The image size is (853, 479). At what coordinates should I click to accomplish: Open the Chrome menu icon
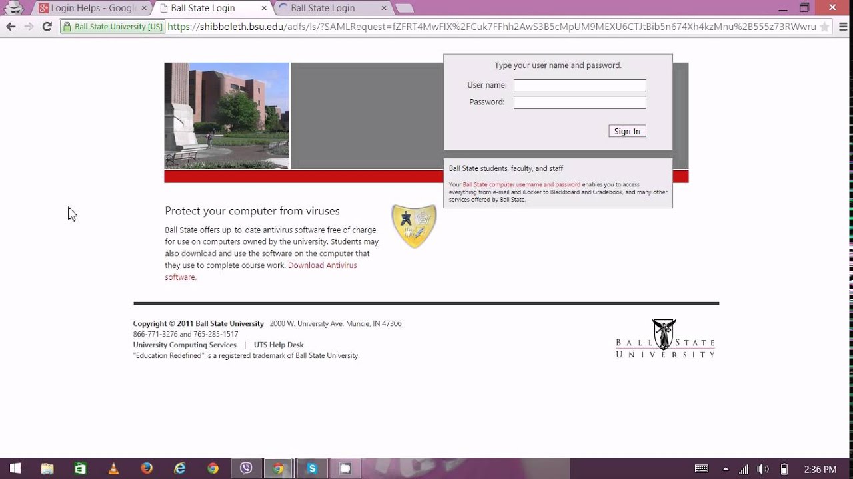pos(842,27)
